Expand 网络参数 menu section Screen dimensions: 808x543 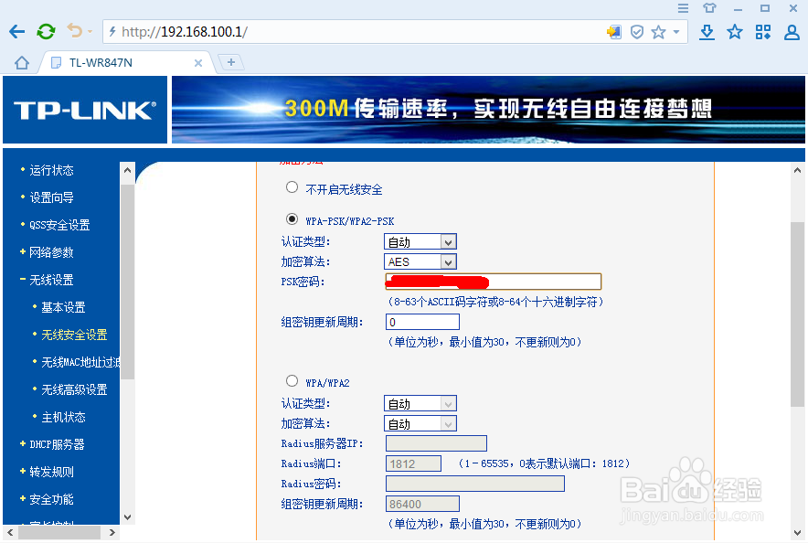(51, 252)
